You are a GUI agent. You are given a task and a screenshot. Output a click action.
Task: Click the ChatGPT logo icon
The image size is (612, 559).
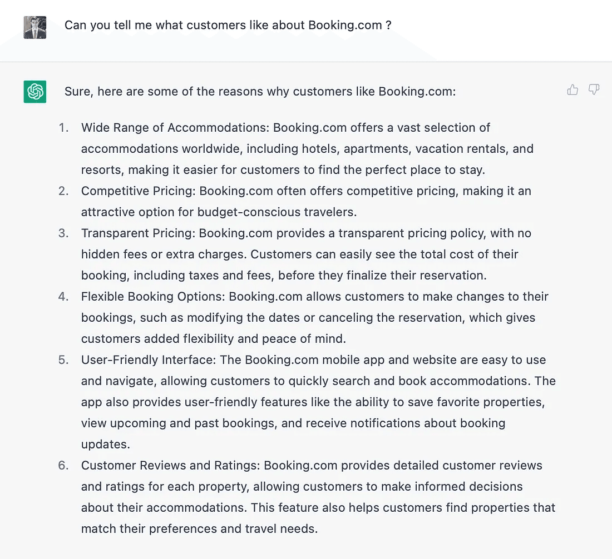(x=35, y=91)
